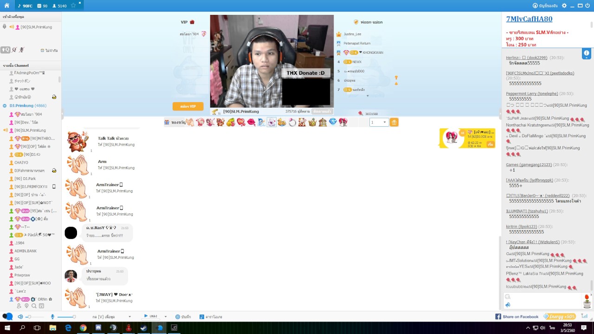The width and height of the screenshot is (594, 334).
Task: Open Games (gamegang12123) chat username
Action: pos(529,165)
